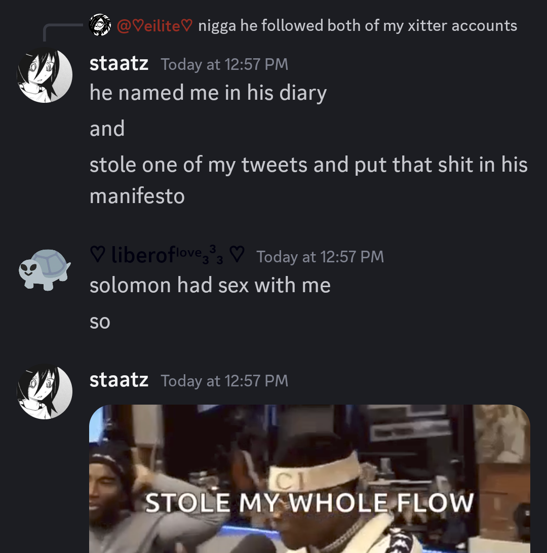
Task: Click the staatz username above the GIF
Action: (119, 380)
